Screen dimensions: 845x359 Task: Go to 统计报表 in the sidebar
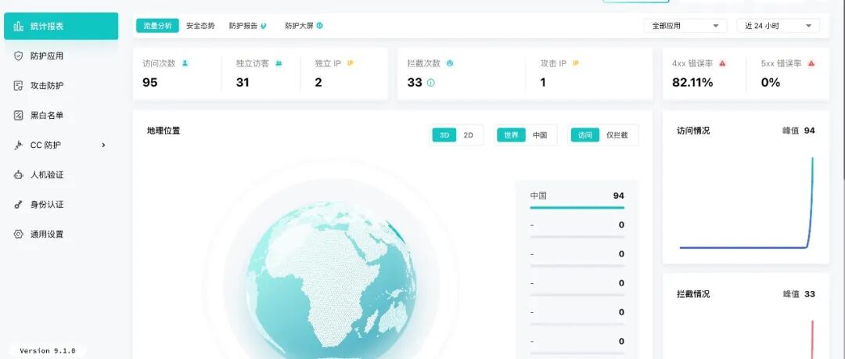[61, 26]
